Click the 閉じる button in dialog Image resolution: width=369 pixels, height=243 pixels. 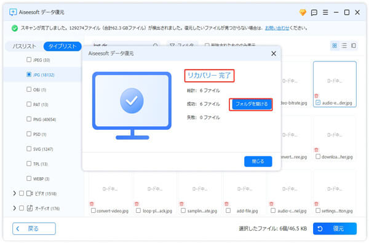click(258, 161)
